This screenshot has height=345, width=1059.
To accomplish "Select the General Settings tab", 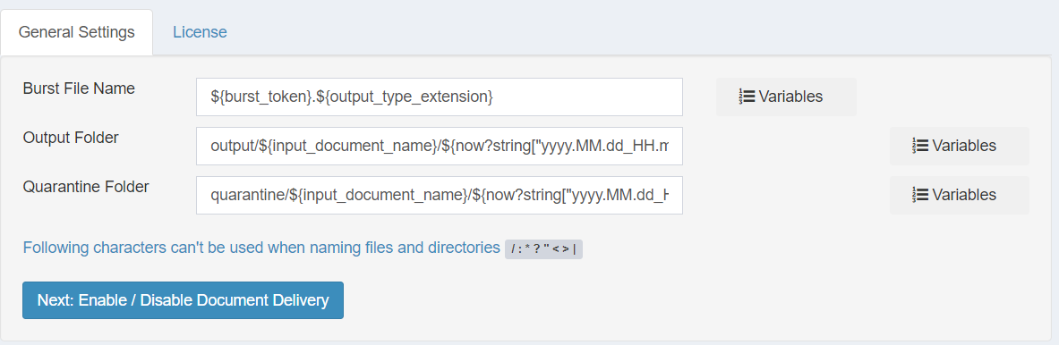I will [x=76, y=31].
